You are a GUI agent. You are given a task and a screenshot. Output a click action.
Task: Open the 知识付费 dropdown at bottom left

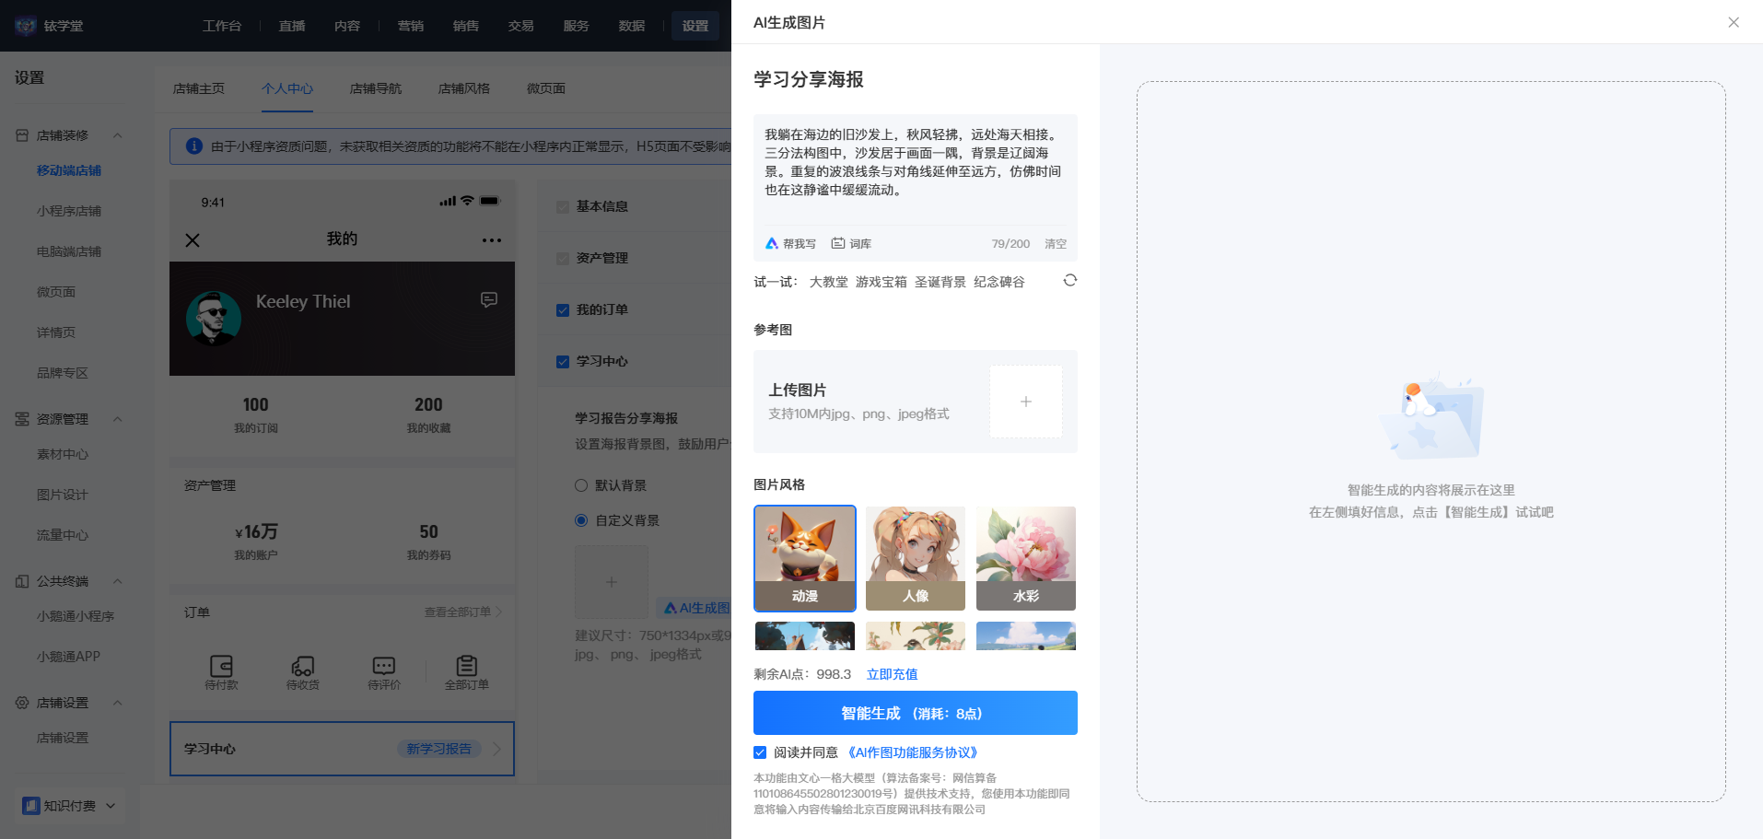click(x=70, y=806)
